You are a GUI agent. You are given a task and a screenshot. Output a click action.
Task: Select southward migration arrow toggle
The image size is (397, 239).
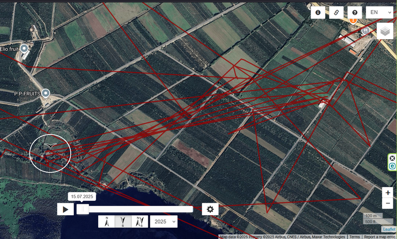pos(123,221)
